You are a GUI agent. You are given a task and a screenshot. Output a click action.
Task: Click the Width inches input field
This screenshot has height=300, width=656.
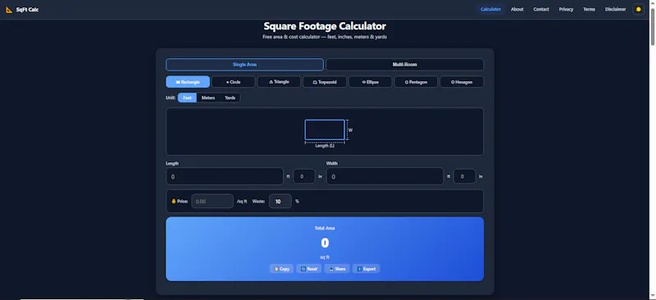click(464, 176)
